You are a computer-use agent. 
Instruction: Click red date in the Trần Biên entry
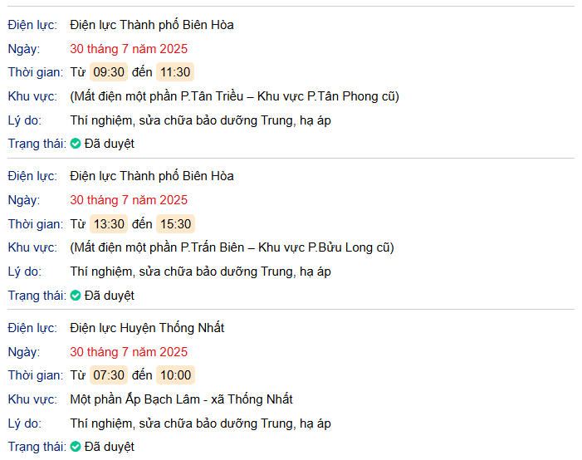click(129, 199)
